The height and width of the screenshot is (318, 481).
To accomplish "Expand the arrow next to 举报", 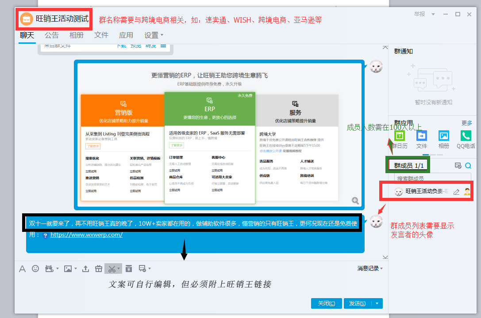I will [433, 15].
